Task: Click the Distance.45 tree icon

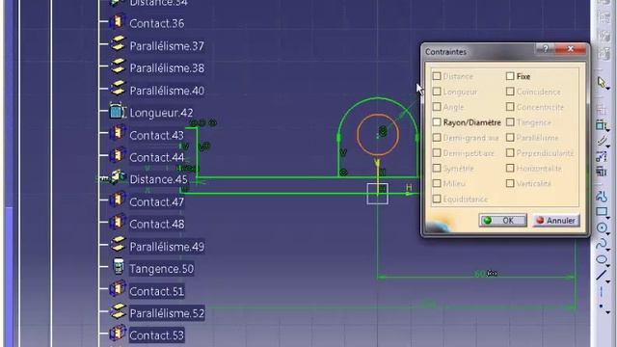Action: [118, 178]
